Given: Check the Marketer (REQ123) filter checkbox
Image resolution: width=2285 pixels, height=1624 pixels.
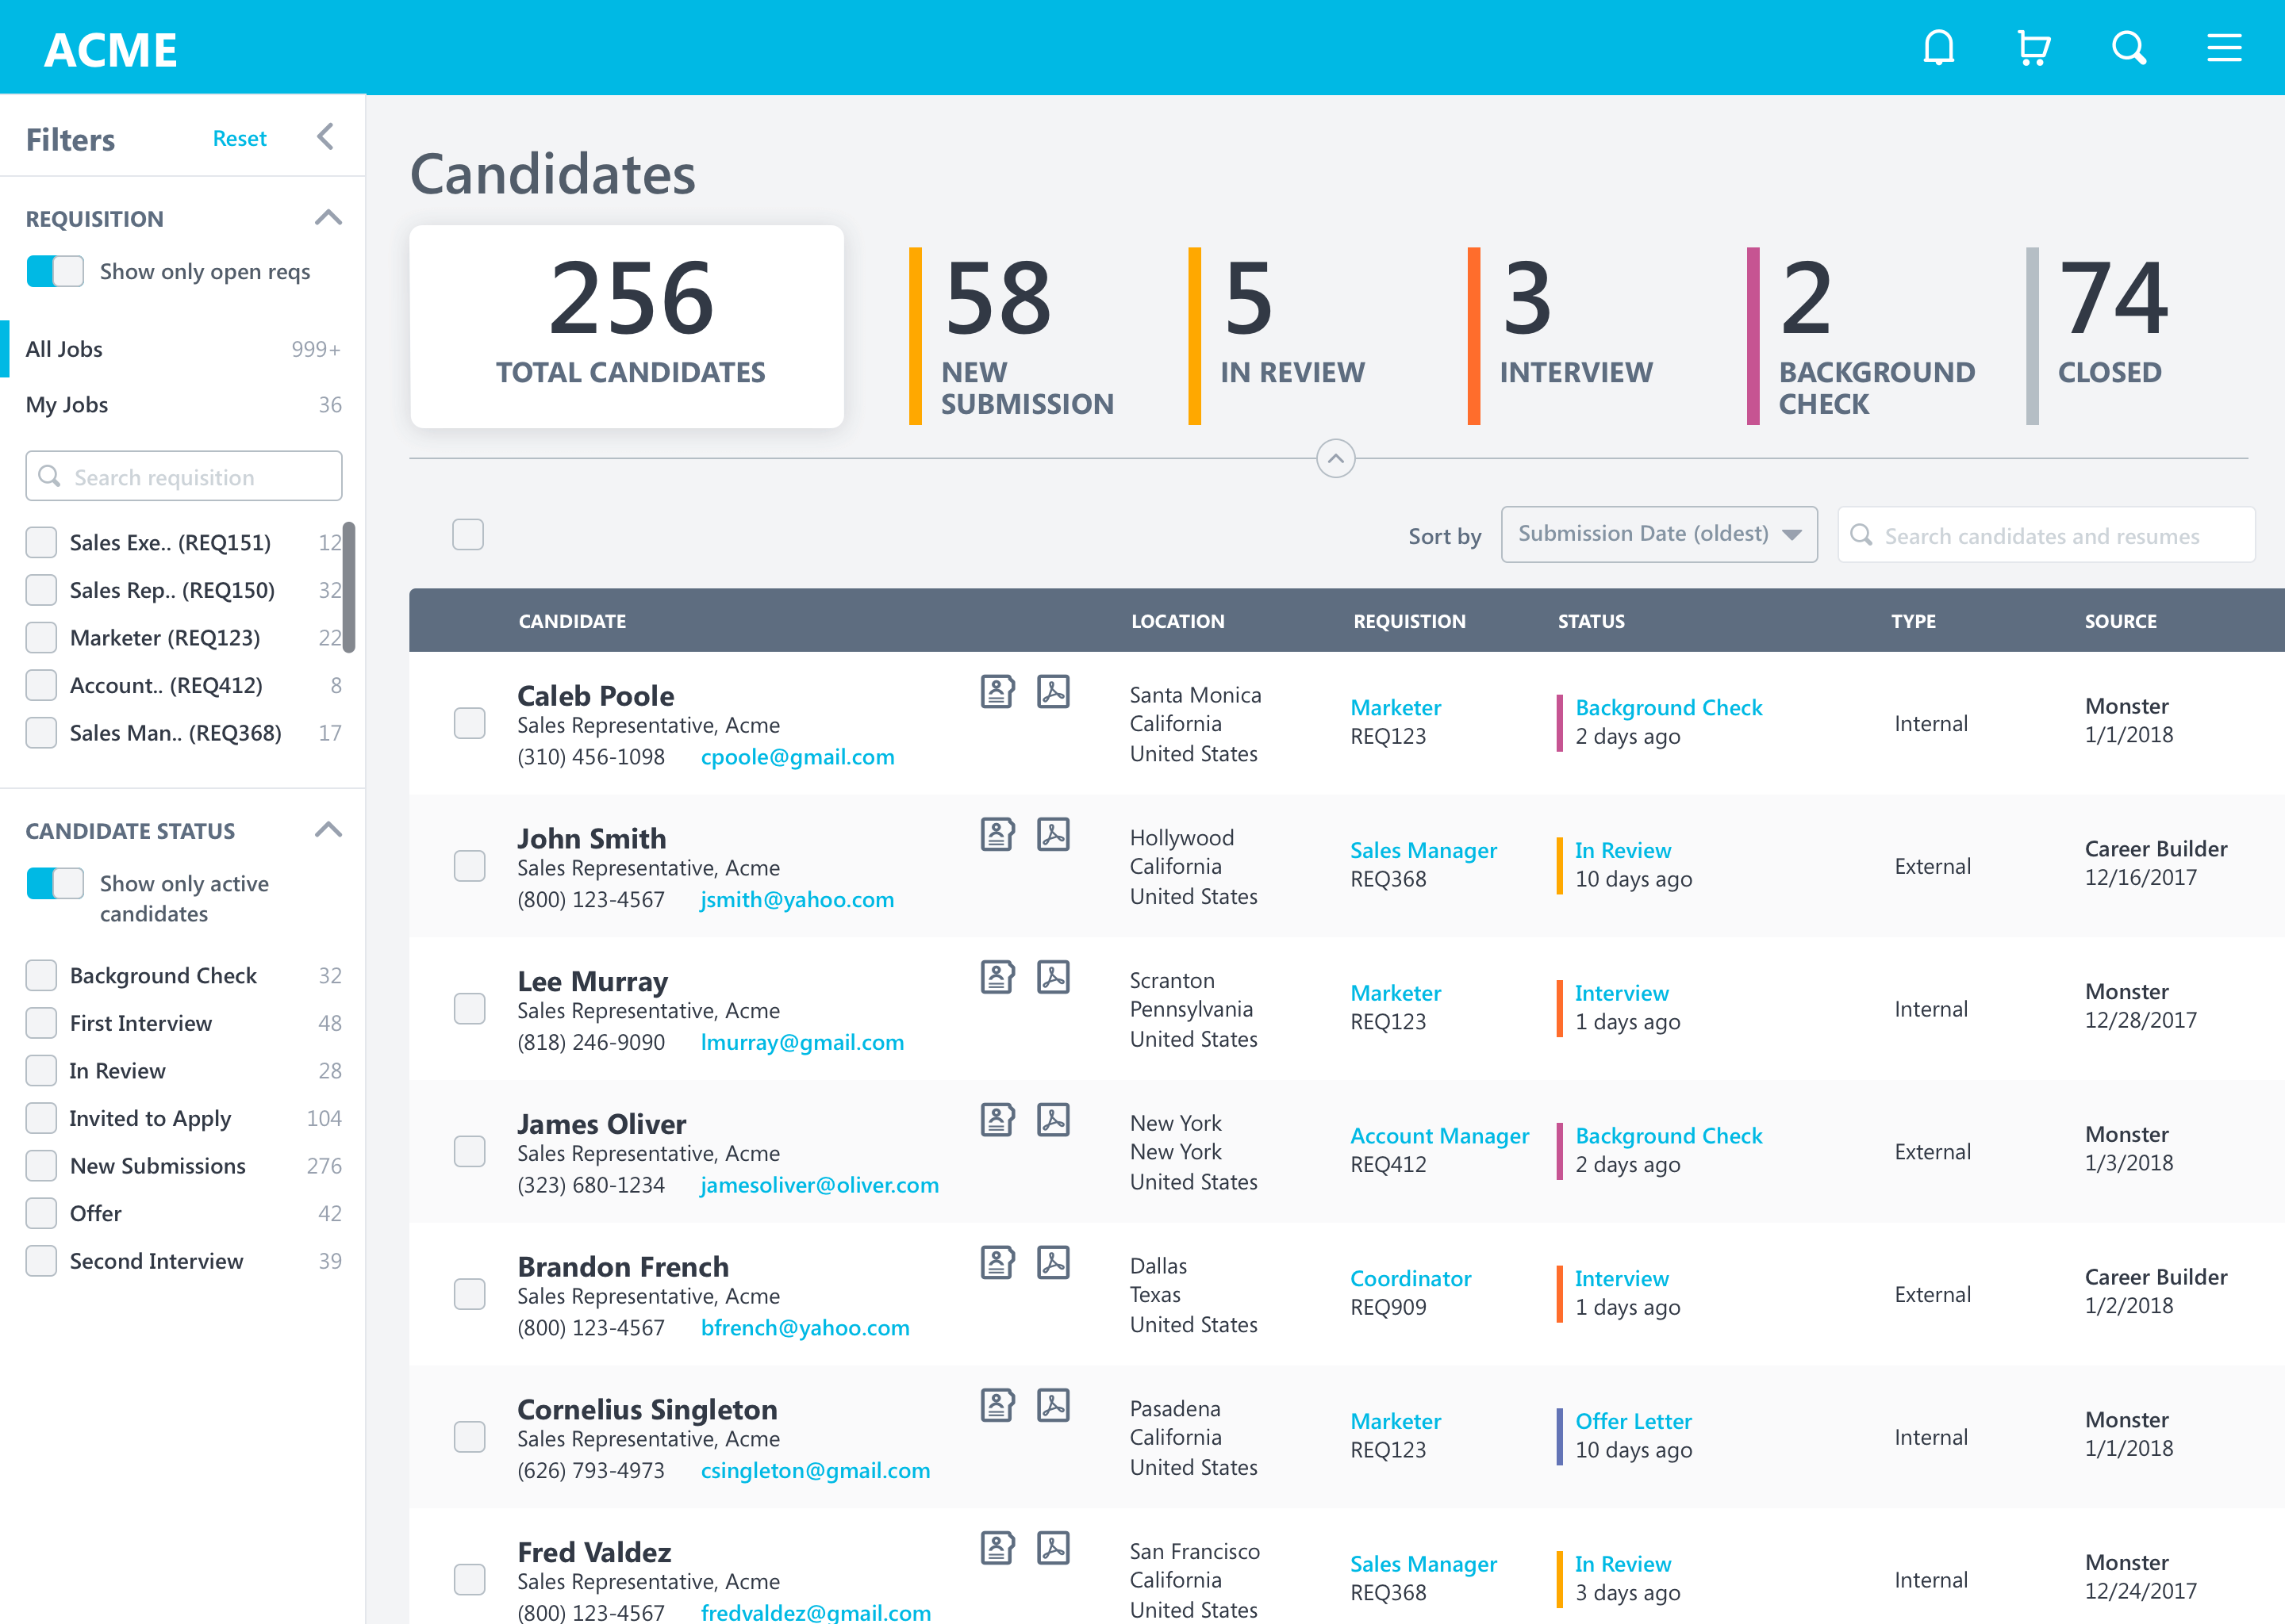Looking at the screenshot, I should pyautogui.click(x=41, y=637).
